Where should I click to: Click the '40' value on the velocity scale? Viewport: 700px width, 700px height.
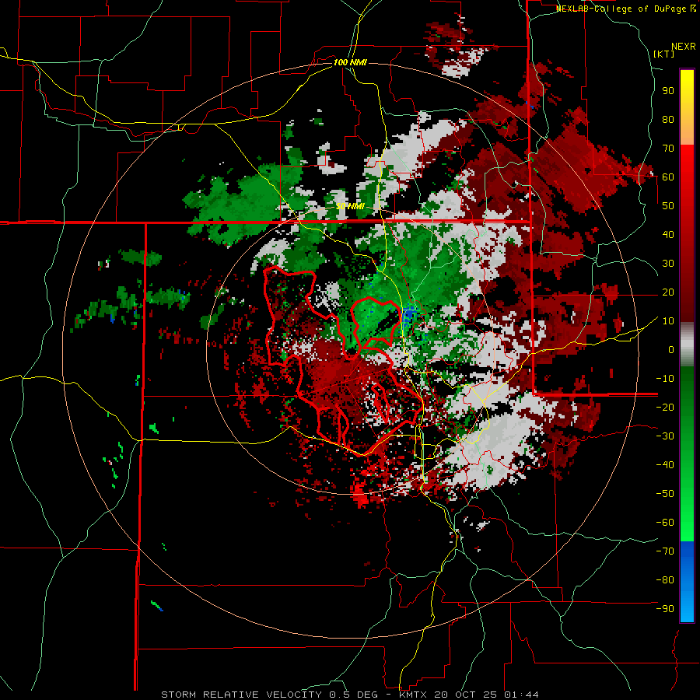[668, 235]
